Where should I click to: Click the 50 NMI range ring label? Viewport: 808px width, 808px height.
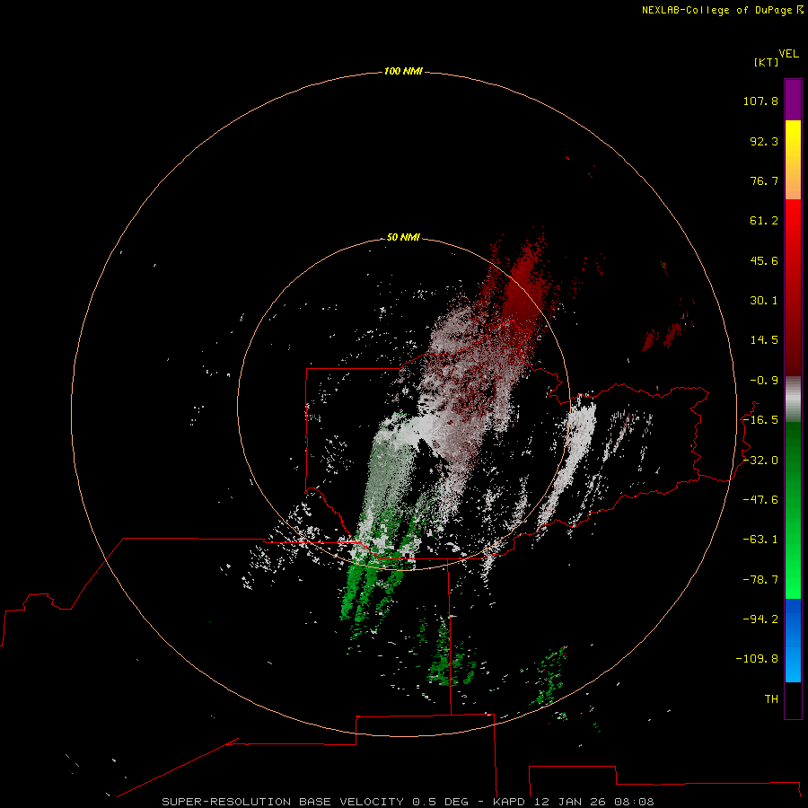pos(403,237)
